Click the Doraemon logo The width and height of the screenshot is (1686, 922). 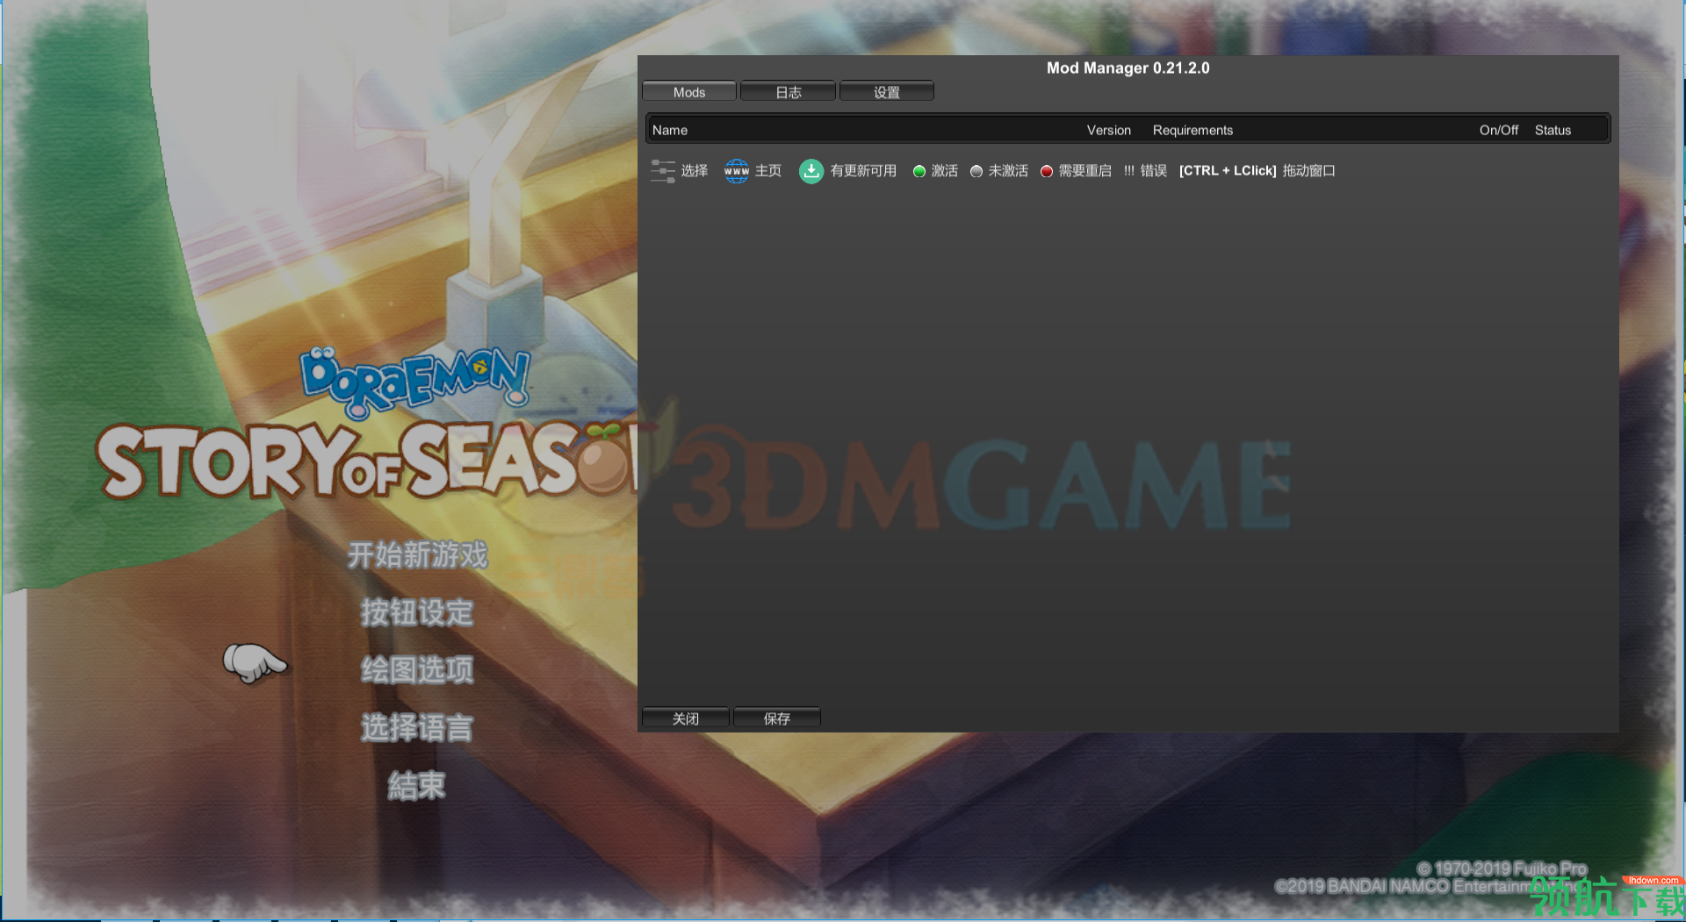[415, 382]
